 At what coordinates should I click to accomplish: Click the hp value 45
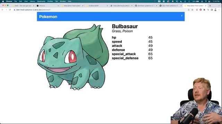click(x=150, y=38)
